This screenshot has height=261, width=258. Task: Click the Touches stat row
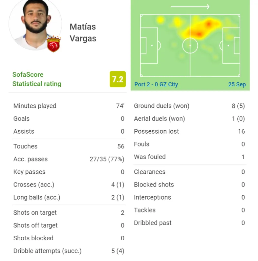(69, 146)
